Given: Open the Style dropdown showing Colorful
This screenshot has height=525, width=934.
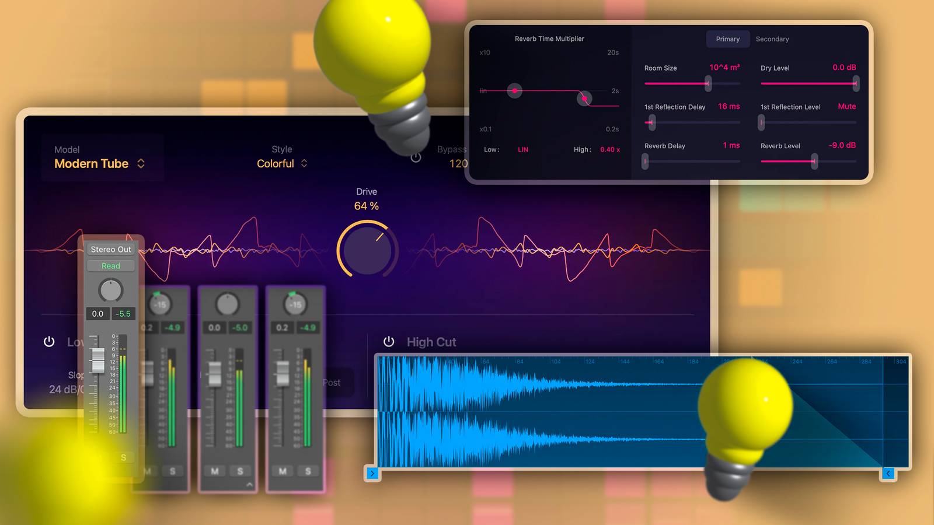Looking at the screenshot, I should point(281,164).
